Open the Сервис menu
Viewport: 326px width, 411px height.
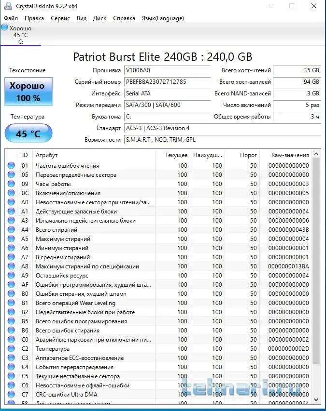point(60,18)
